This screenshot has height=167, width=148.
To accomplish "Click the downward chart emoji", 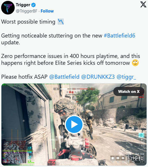I will [x=61, y=22].
